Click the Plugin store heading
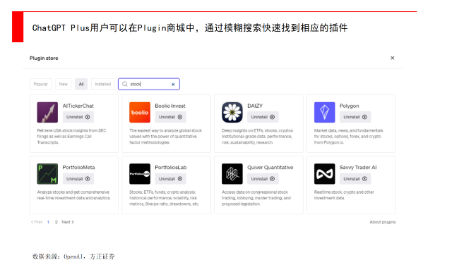 pyautogui.click(x=44, y=58)
